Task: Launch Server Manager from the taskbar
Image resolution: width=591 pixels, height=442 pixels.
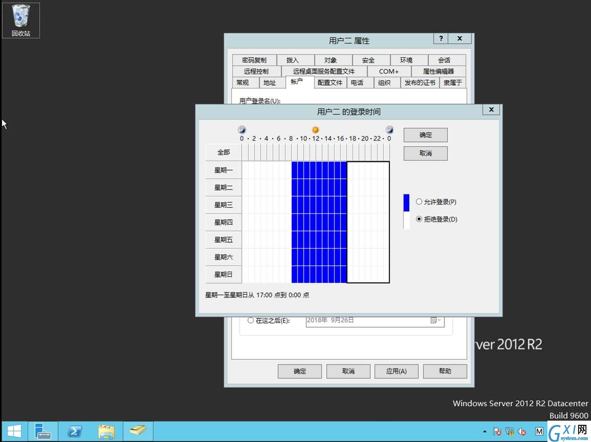Action: (x=43, y=431)
